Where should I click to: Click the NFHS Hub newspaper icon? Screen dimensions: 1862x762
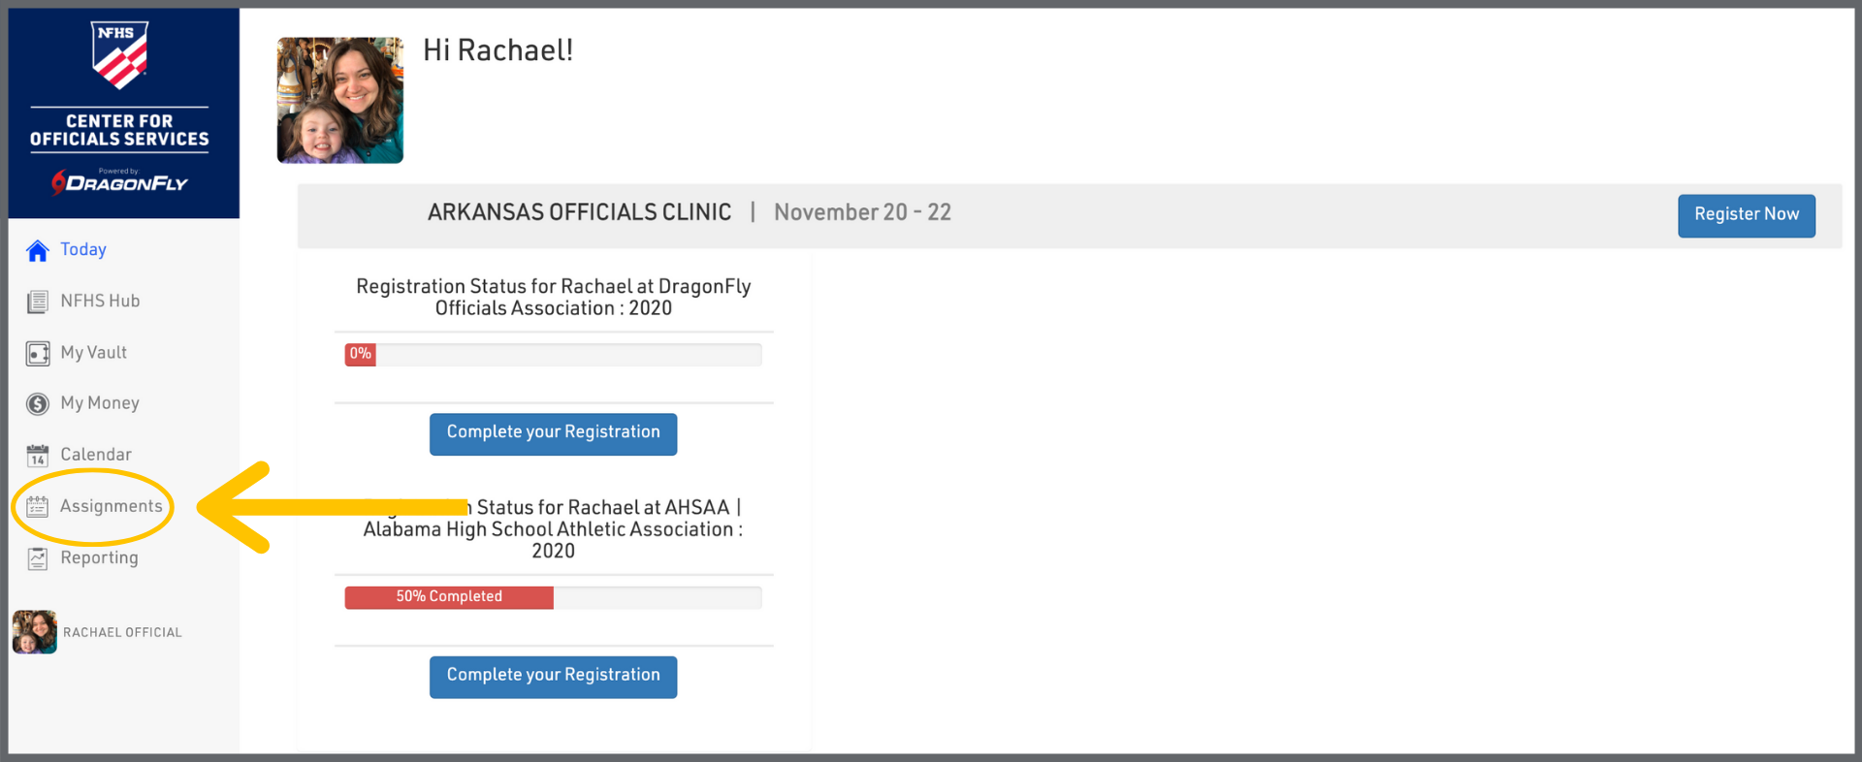click(38, 302)
